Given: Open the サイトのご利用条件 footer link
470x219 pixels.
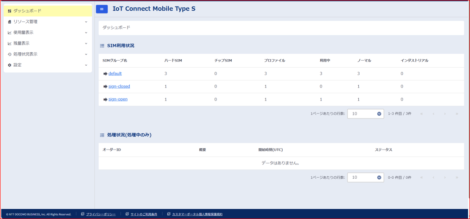Looking at the screenshot, I should [144, 214].
